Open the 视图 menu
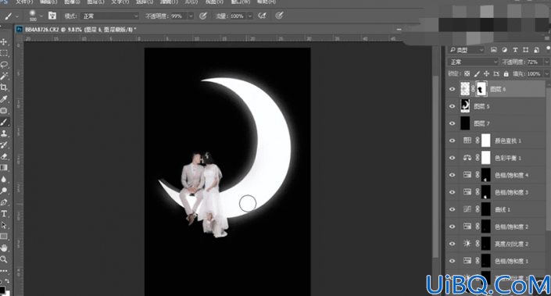This screenshot has height=296, width=551. pyautogui.click(x=214, y=2)
